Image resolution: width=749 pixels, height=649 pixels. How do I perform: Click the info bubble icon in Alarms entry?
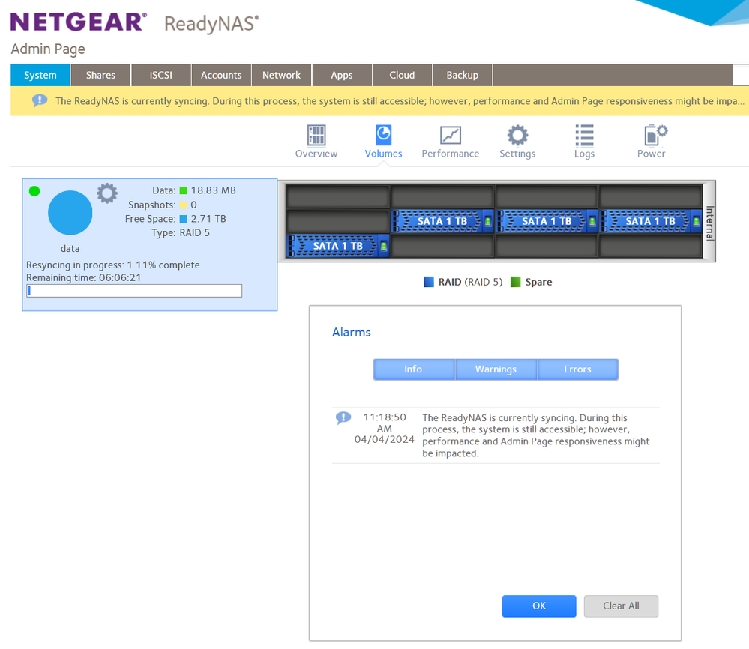pyautogui.click(x=343, y=418)
